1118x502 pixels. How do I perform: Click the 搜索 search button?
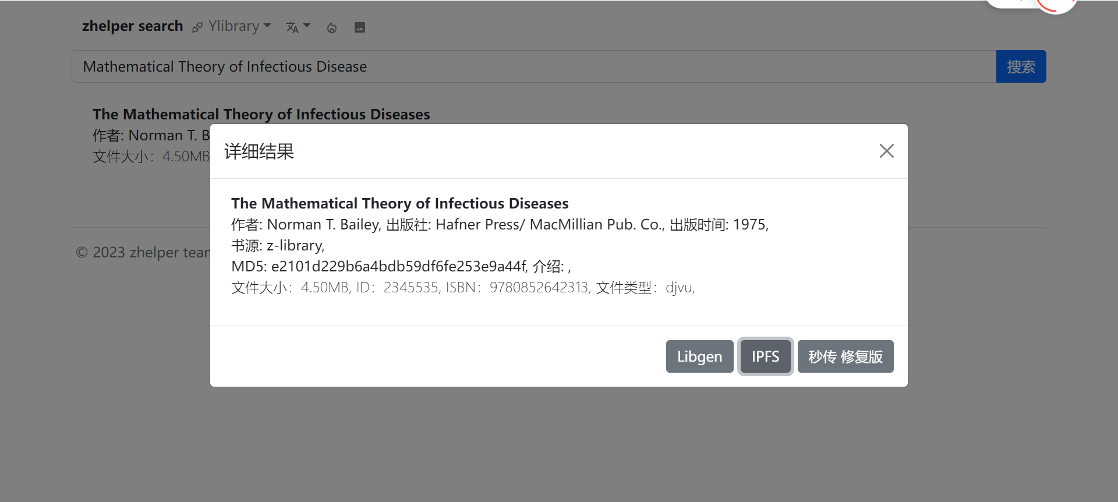tap(1021, 66)
